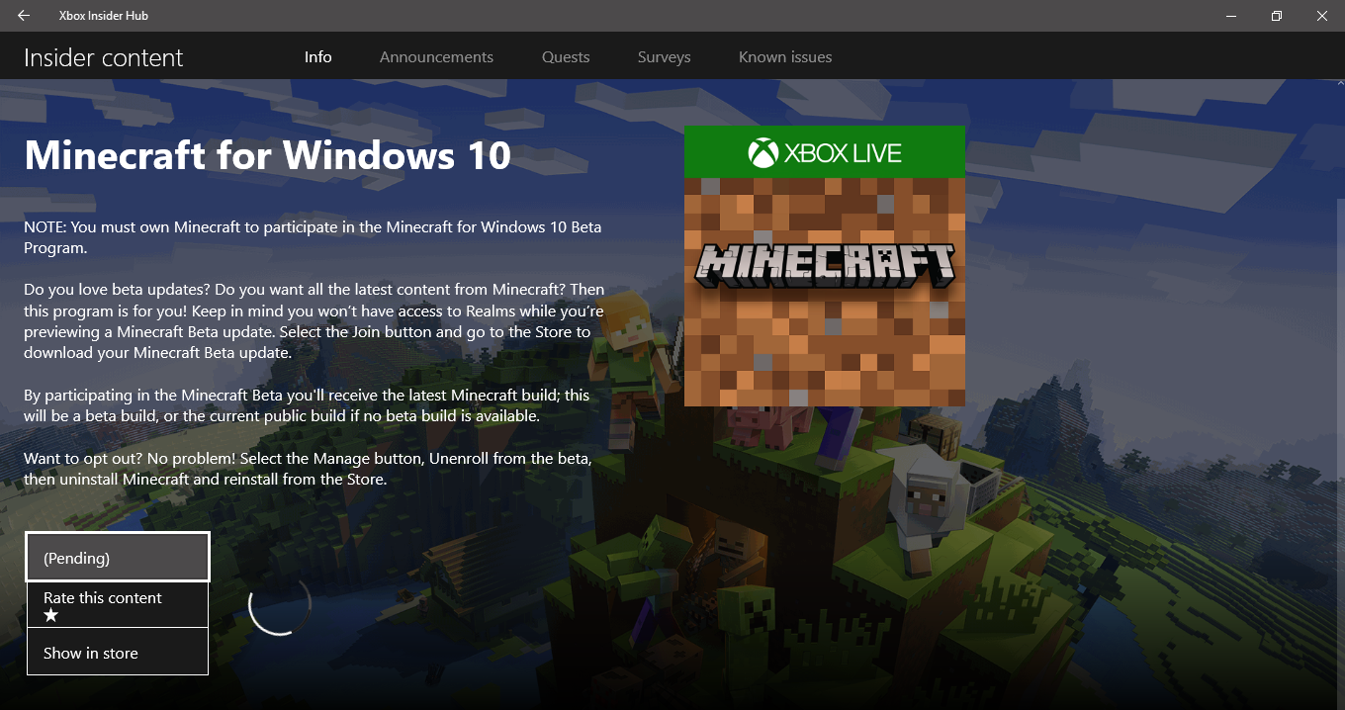Click the loading spinner indicator
The height and width of the screenshot is (710, 1345).
coord(279,603)
